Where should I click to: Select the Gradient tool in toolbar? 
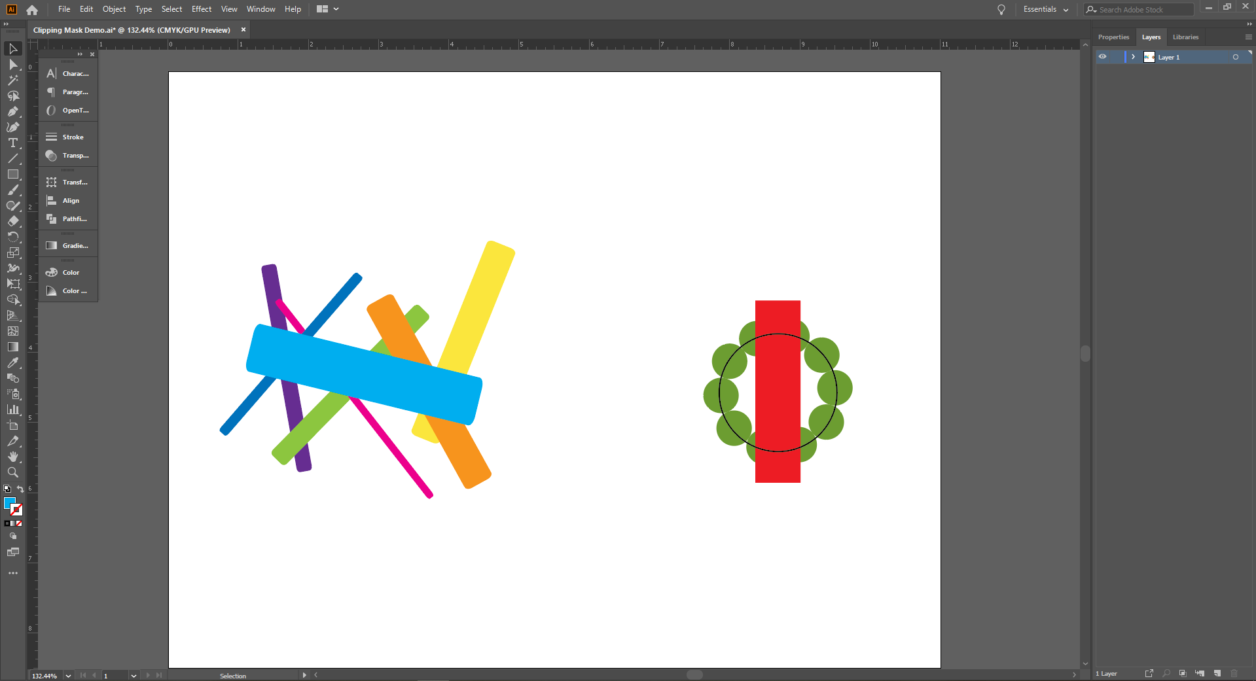13,347
